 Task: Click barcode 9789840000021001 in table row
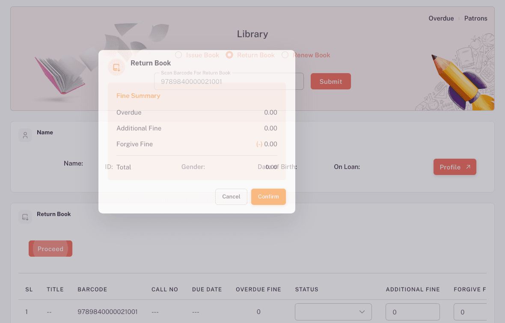click(107, 312)
